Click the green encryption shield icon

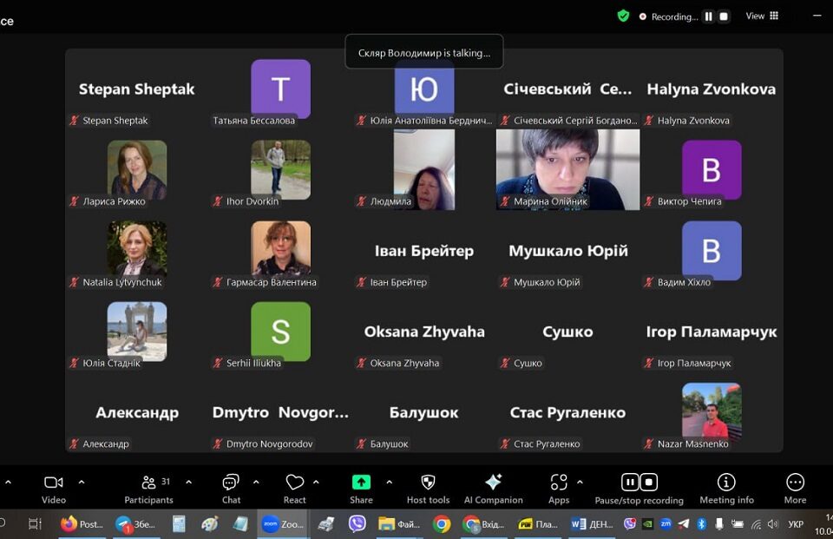coord(623,16)
